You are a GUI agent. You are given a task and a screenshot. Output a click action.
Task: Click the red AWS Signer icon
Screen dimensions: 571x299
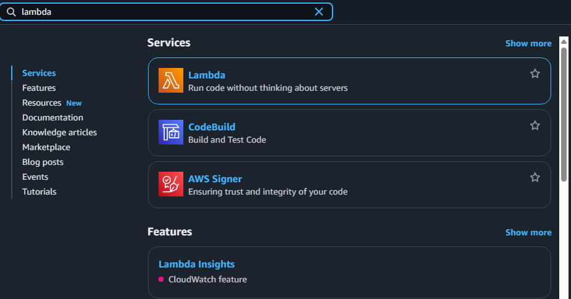171,184
